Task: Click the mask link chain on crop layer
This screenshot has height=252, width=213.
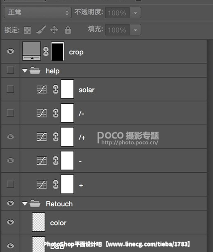Action: point(46,51)
